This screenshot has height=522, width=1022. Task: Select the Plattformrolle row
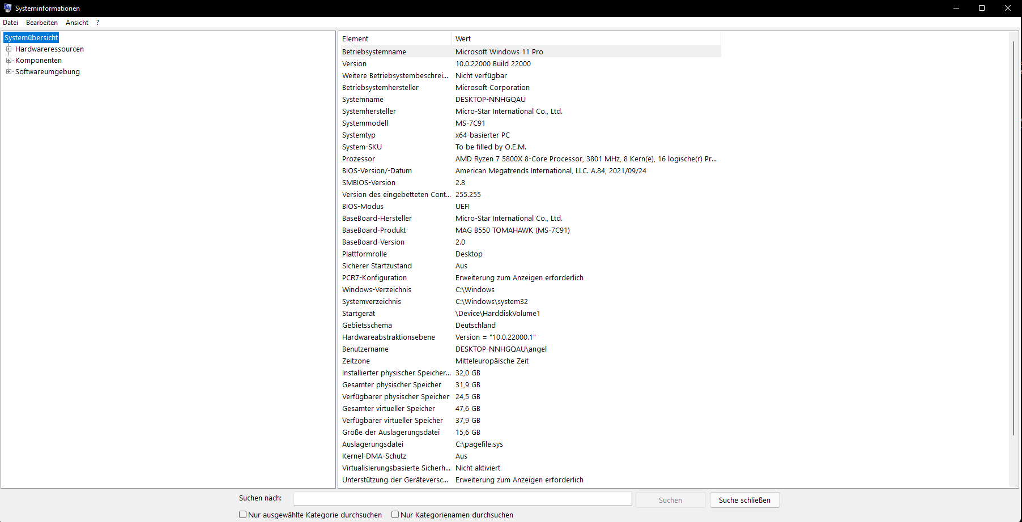(530, 254)
